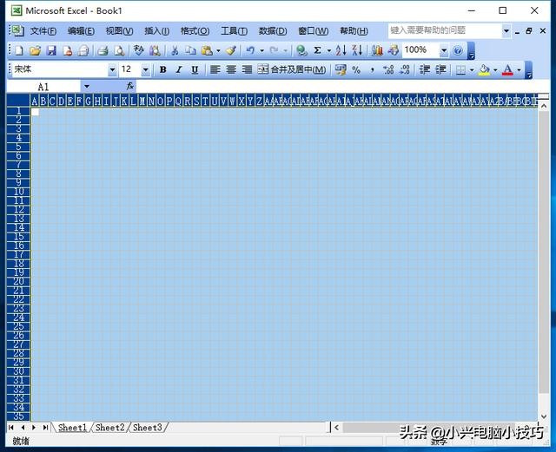
Task: Apply Currency Style formatting
Action: pyautogui.click(x=341, y=69)
